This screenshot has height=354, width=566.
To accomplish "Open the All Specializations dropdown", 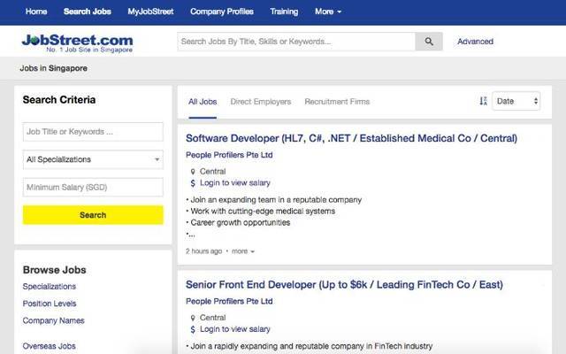I will (x=93, y=160).
